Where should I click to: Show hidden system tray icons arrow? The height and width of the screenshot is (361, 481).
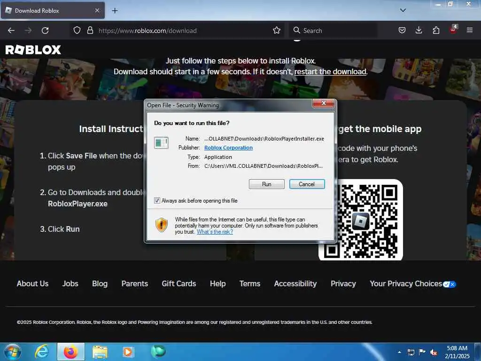tap(399, 352)
